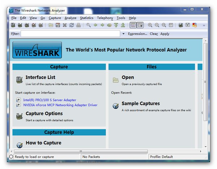Click the Capture Options heading link
This screenshot has width=217, height=169.
(44, 114)
